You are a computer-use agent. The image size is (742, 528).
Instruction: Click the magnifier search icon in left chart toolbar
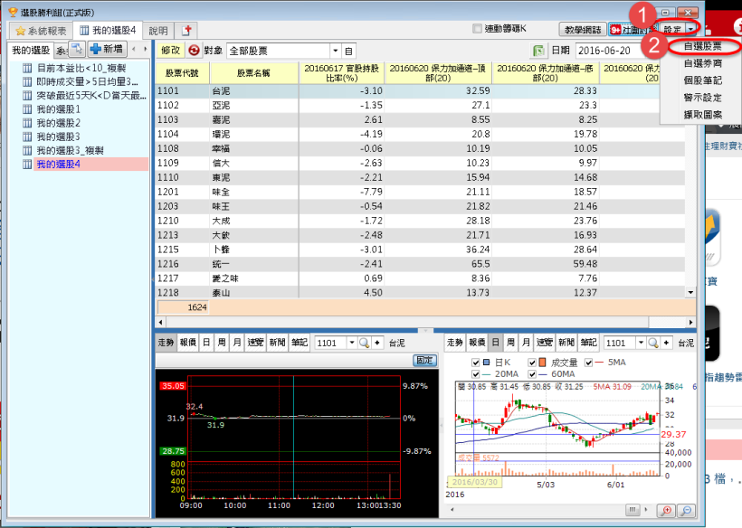(365, 344)
